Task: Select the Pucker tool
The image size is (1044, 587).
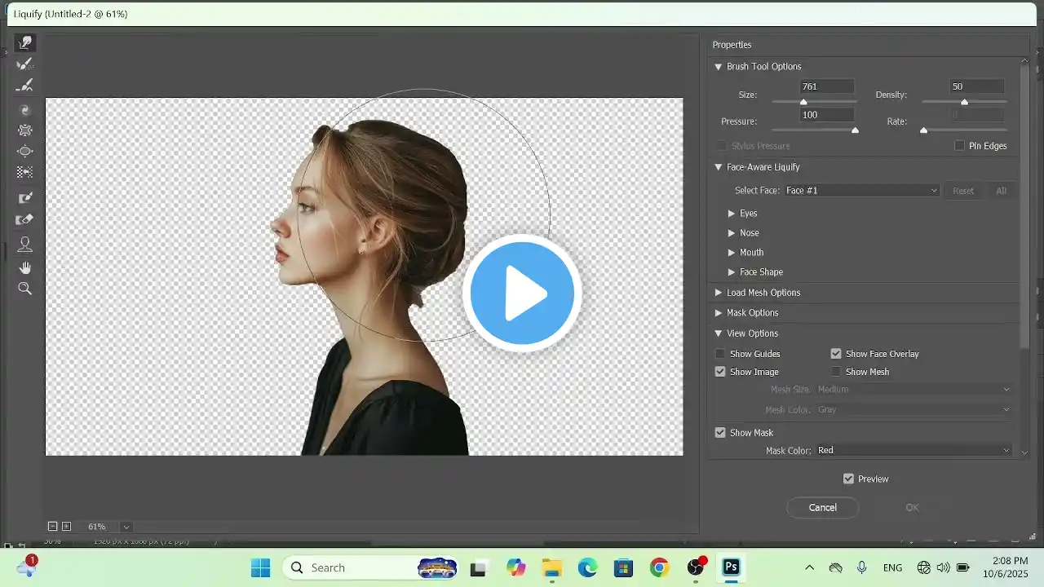Action: 24,130
